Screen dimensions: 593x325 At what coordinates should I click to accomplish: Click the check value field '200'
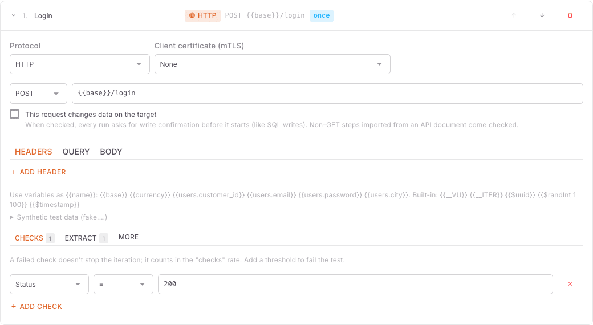pyautogui.click(x=355, y=284)
